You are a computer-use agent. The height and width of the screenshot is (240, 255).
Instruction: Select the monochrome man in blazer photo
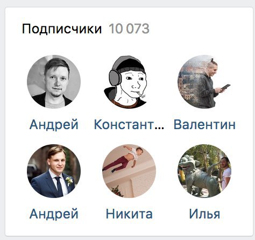tap(54, 82)
